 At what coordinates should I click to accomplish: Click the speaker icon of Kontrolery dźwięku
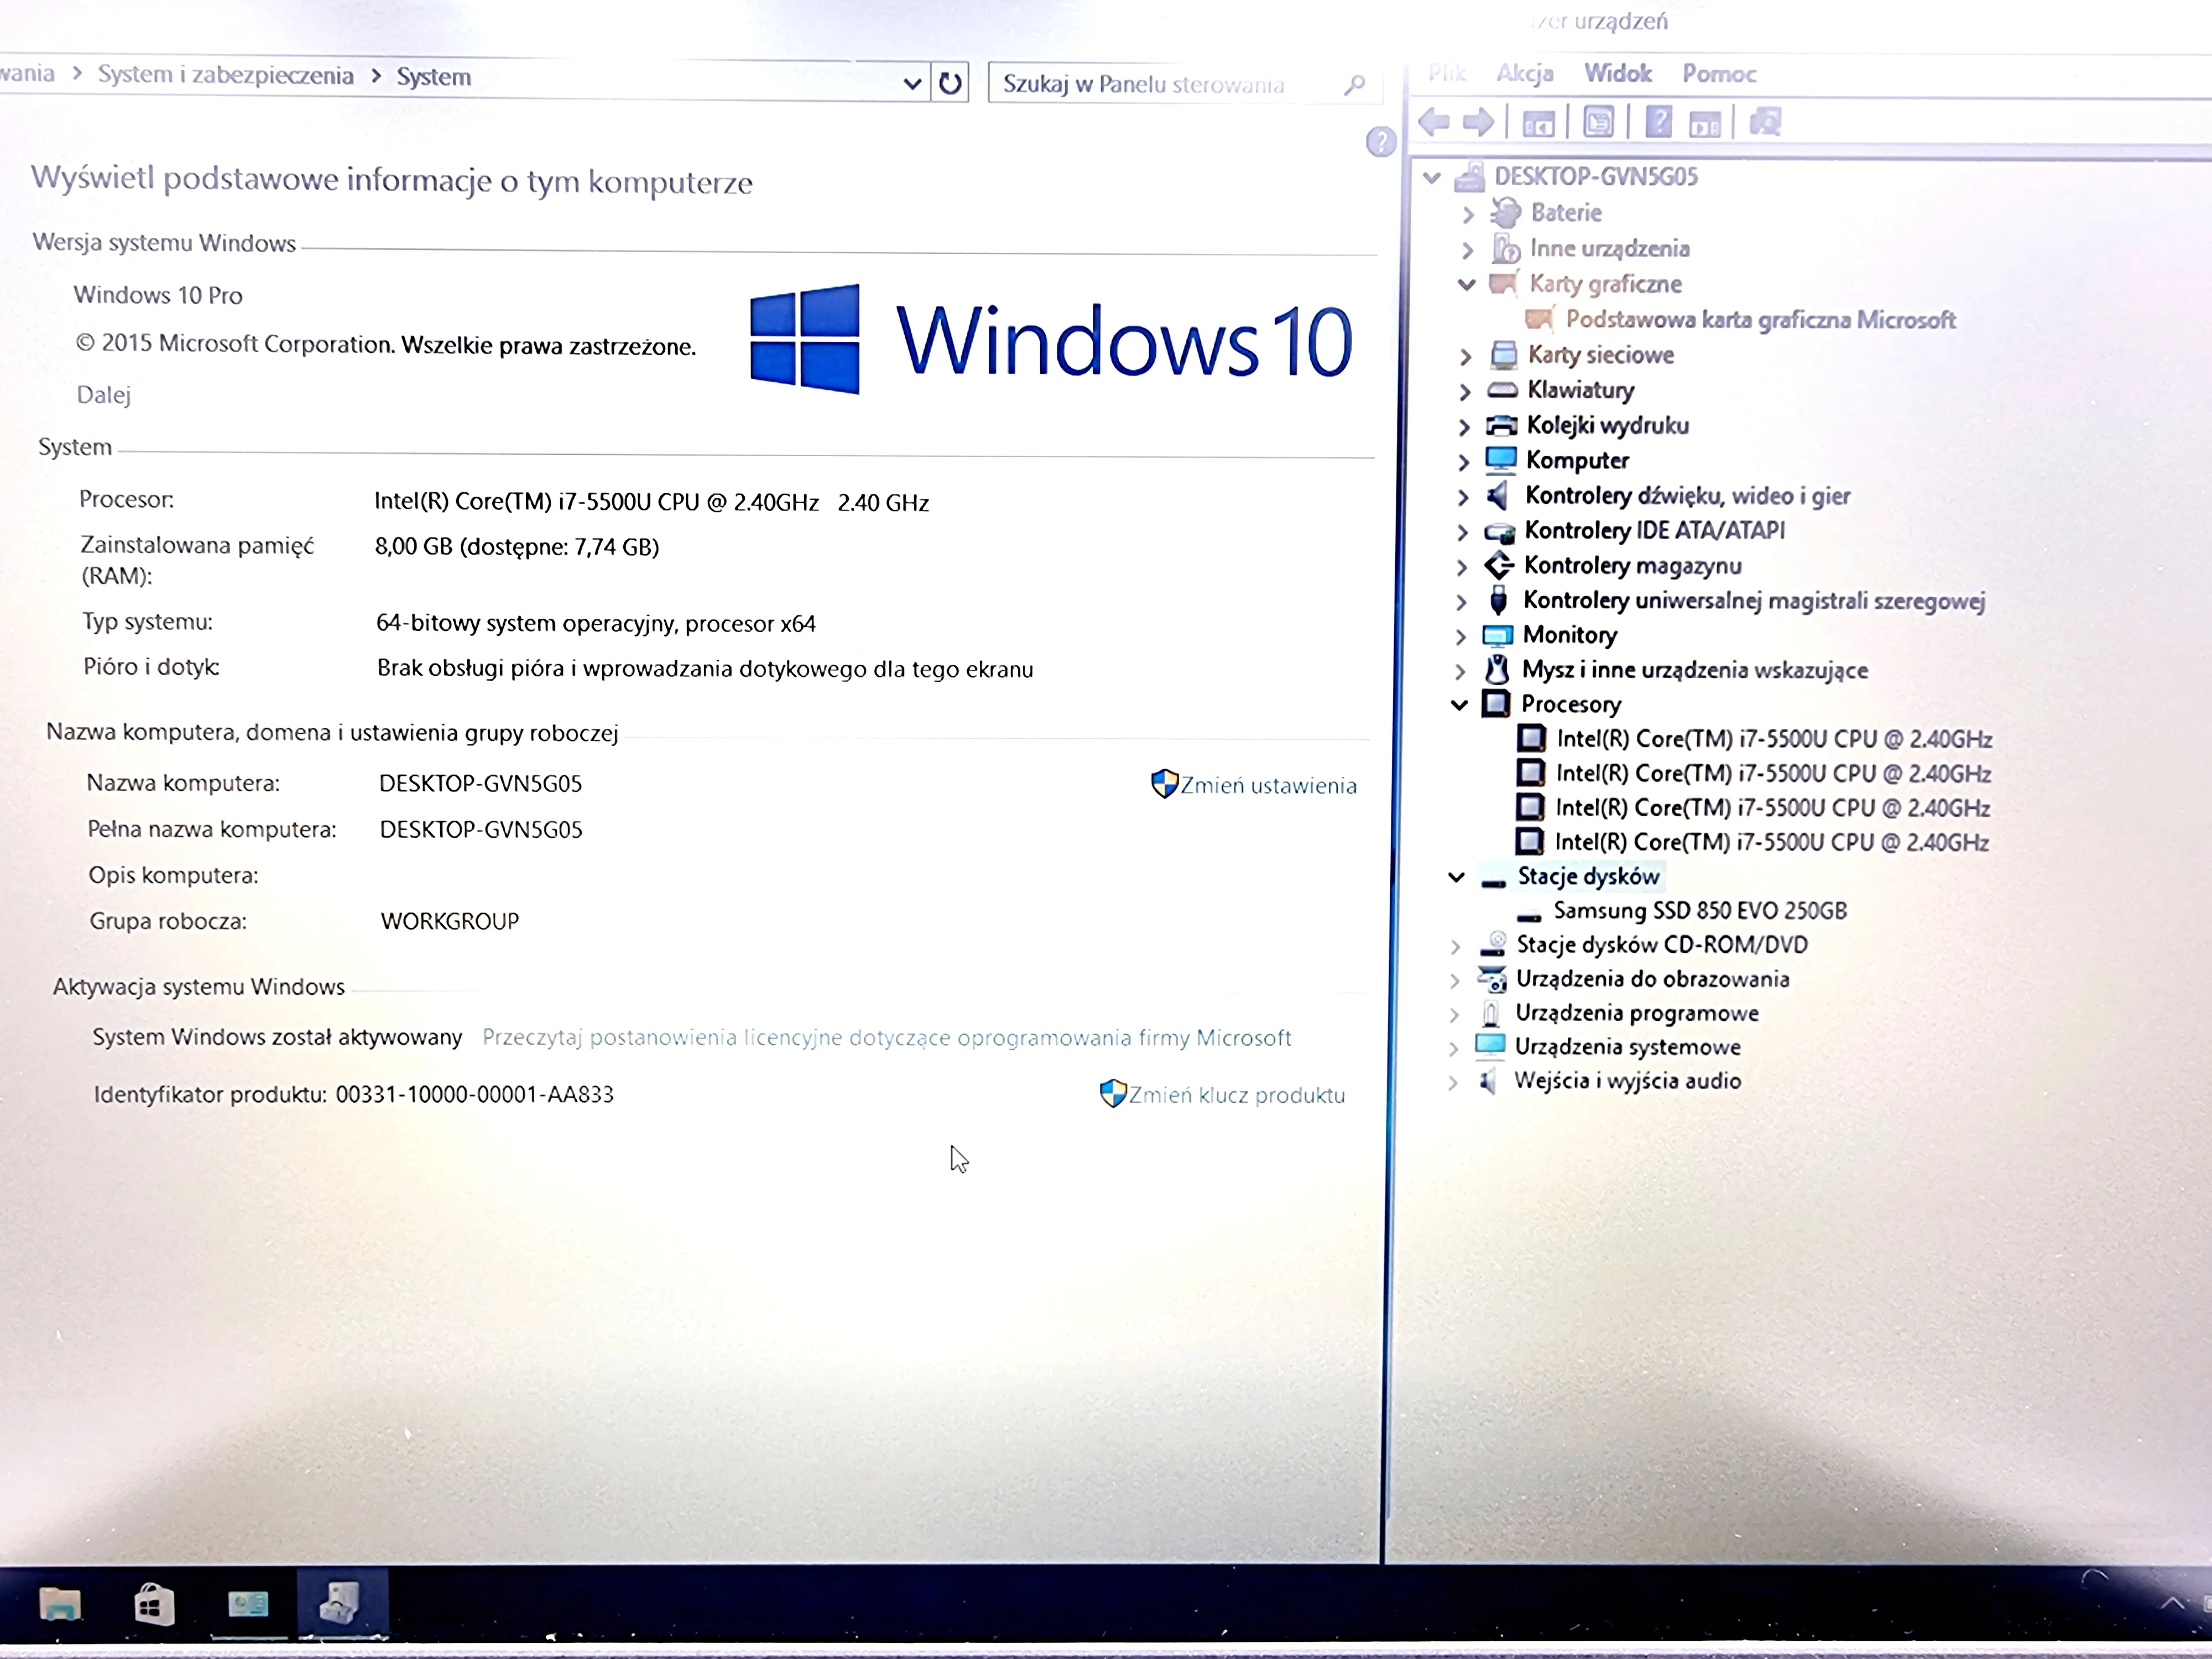[1498, 495]
